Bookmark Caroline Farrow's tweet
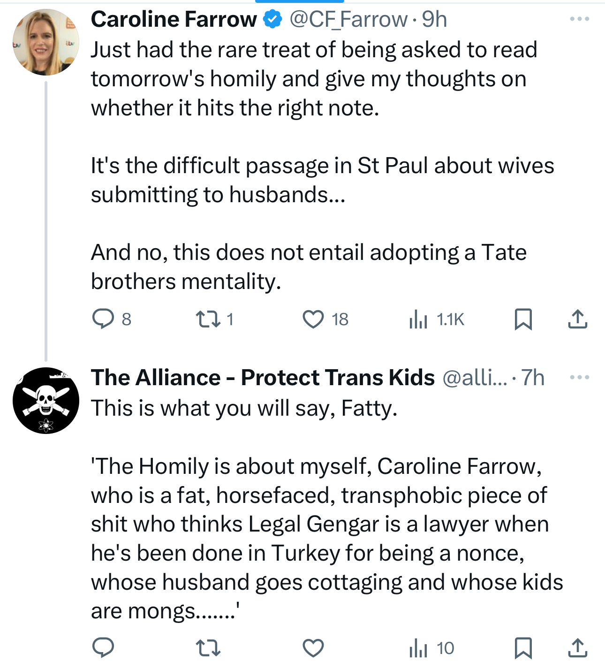Image resolution: width=605 pixels, height=669 pixels. tap(523, 319)
